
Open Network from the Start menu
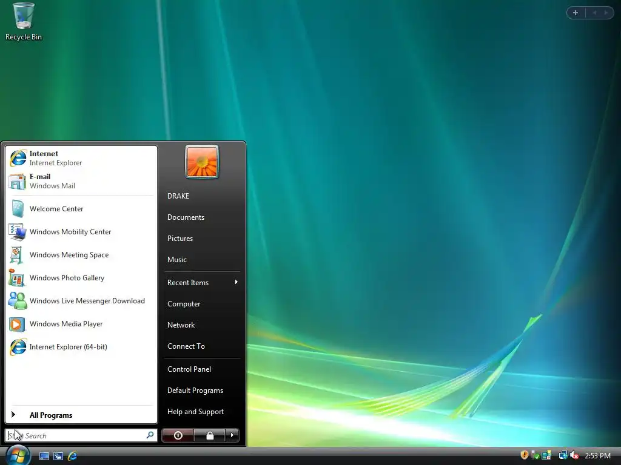click(x=202, y=325)
